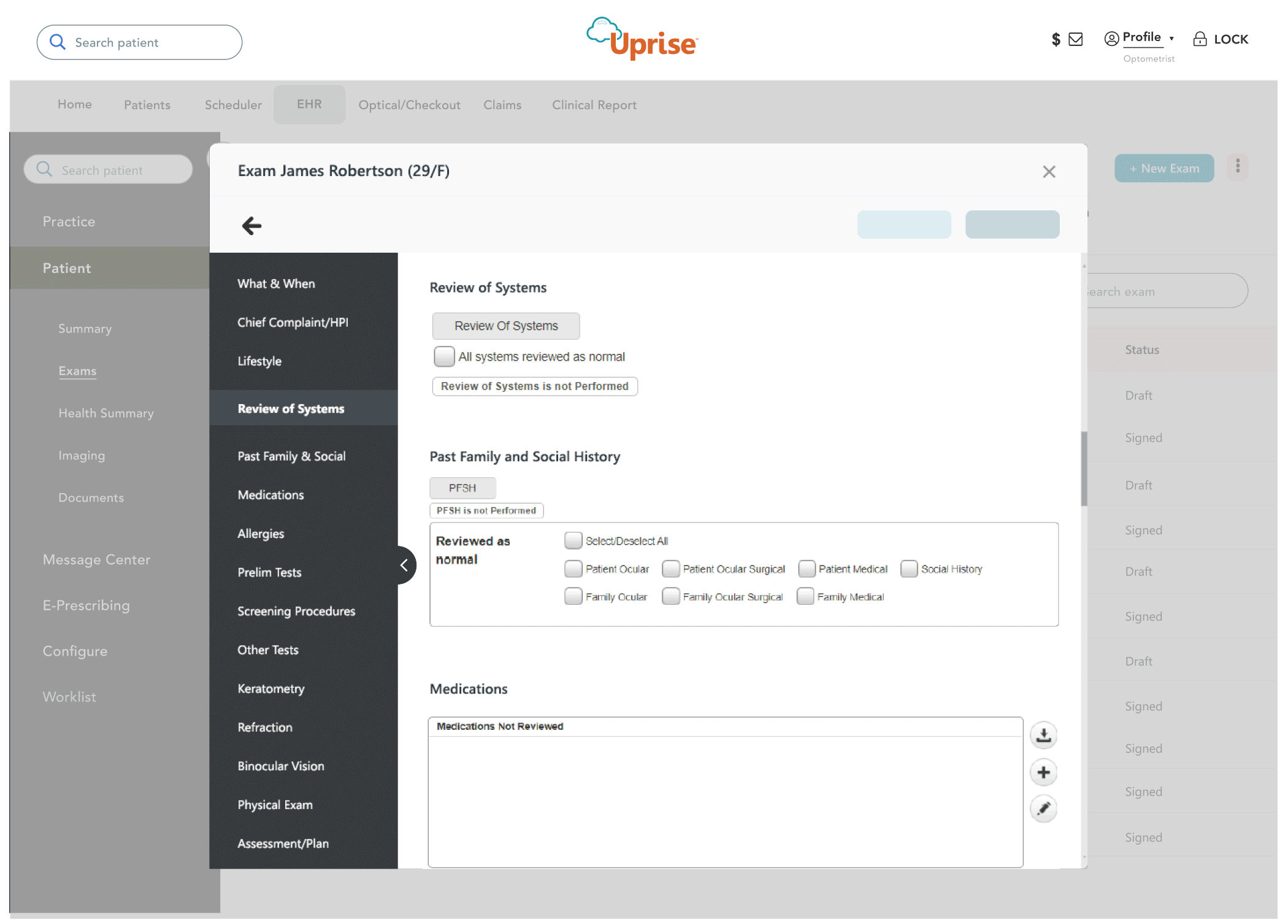This screenshot has height=920, width=1288.
Task: Add a medication using the plus icon
Action: pyautogui.click(x=1043, y=772)
